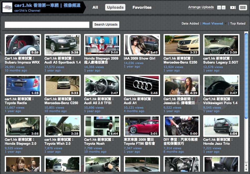Screen dimensions: 250x174
Task: Click the IAA 2009 Show Girl title
Action: click(x=140, y=59)
